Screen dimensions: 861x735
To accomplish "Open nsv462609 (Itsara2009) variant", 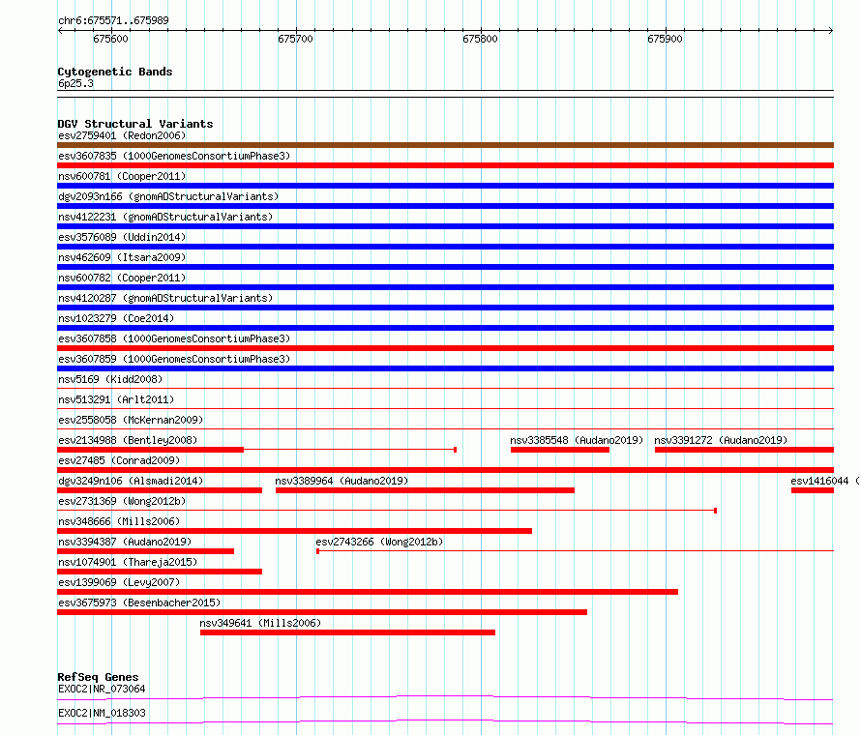I will pyautogui.click(x=122, y=257).
